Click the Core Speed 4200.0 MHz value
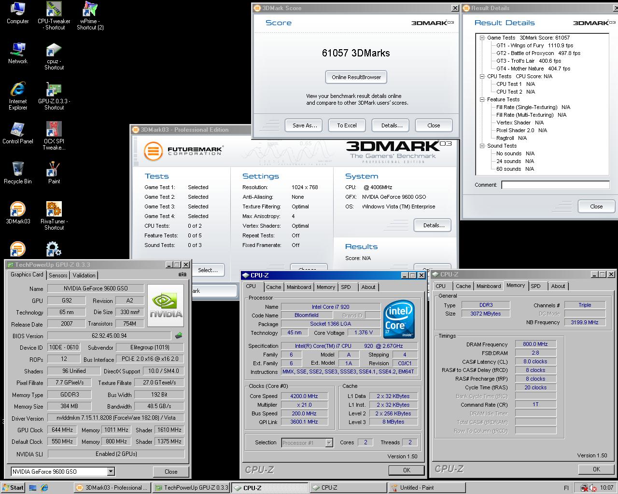This screenshot has height=494, width=618. coord(304,396)
